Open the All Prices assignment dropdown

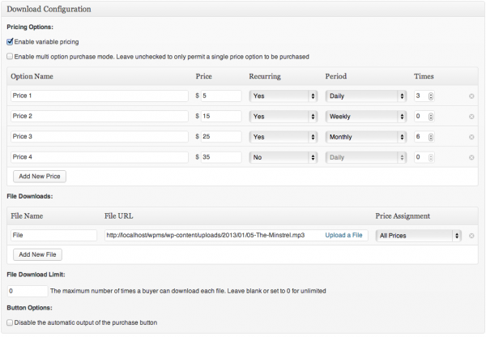(419, 236)
